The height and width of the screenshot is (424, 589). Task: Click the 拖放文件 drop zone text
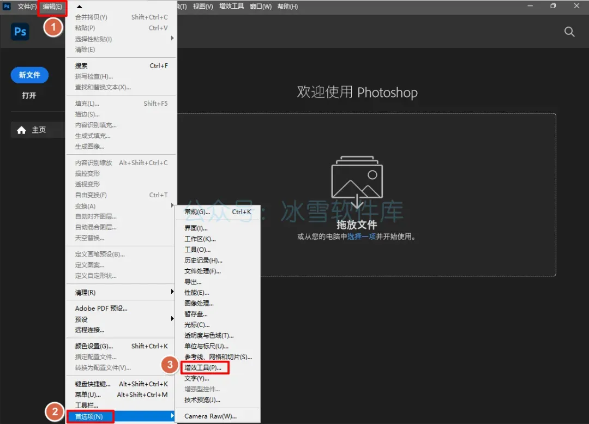pyautogui.click(x=357, y=225)
